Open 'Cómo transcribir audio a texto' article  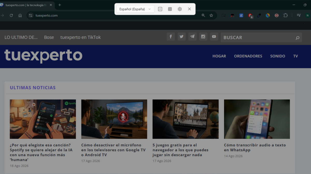pyautogui.click(x=255, y=147)
